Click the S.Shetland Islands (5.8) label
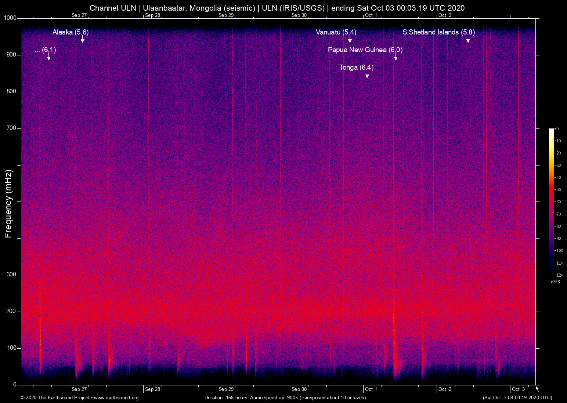Viewport: 567px width, 403px height. (438, 32)
